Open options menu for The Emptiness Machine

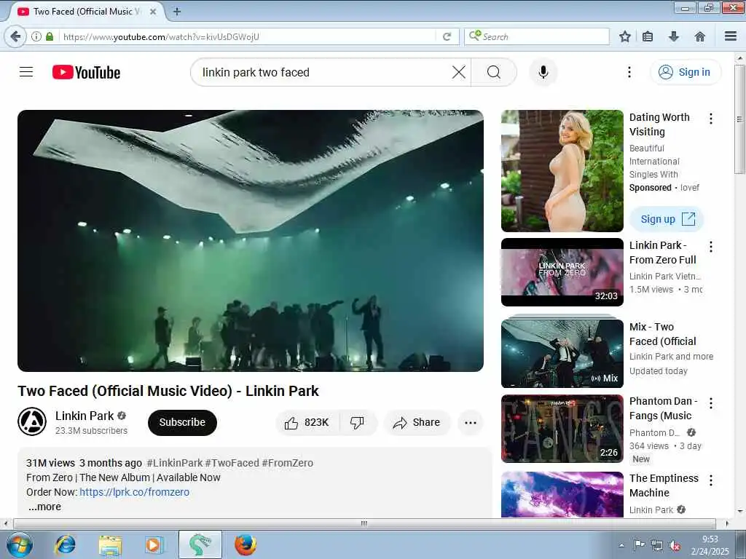tap(711, 480)
